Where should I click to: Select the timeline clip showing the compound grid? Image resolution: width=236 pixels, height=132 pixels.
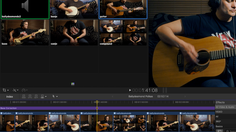point(129,122)
